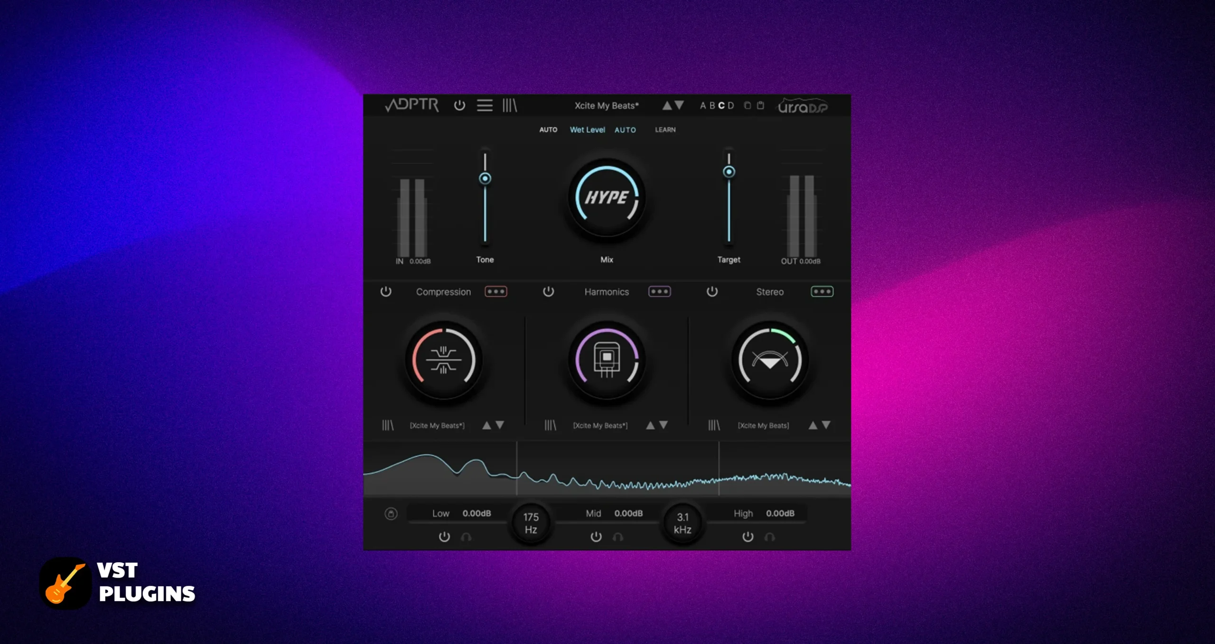Click the Wet Level AUTO button
This screenshot has height=644, width=1215.
(x=626, y=130)
